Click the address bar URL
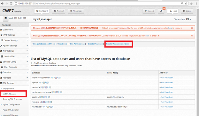Screen dimensions: 199x116 pos(49,4)
